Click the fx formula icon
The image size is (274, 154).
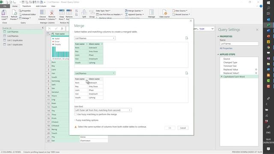click(62, 29)
